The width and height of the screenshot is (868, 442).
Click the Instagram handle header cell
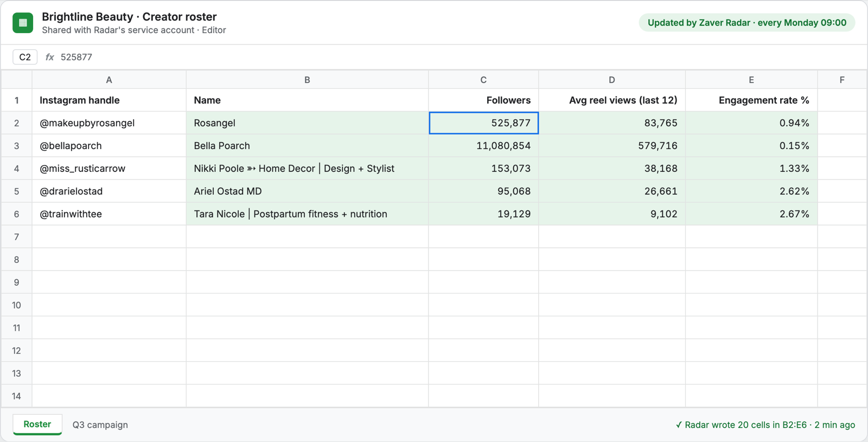tap(109, 100)
